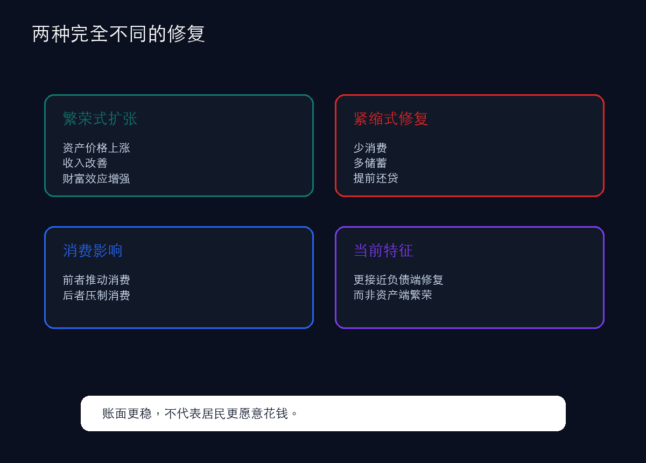Select the red card heading 紧缩式修复
Image resolution: width=646 pixels, height=463 pixels.
391,118
